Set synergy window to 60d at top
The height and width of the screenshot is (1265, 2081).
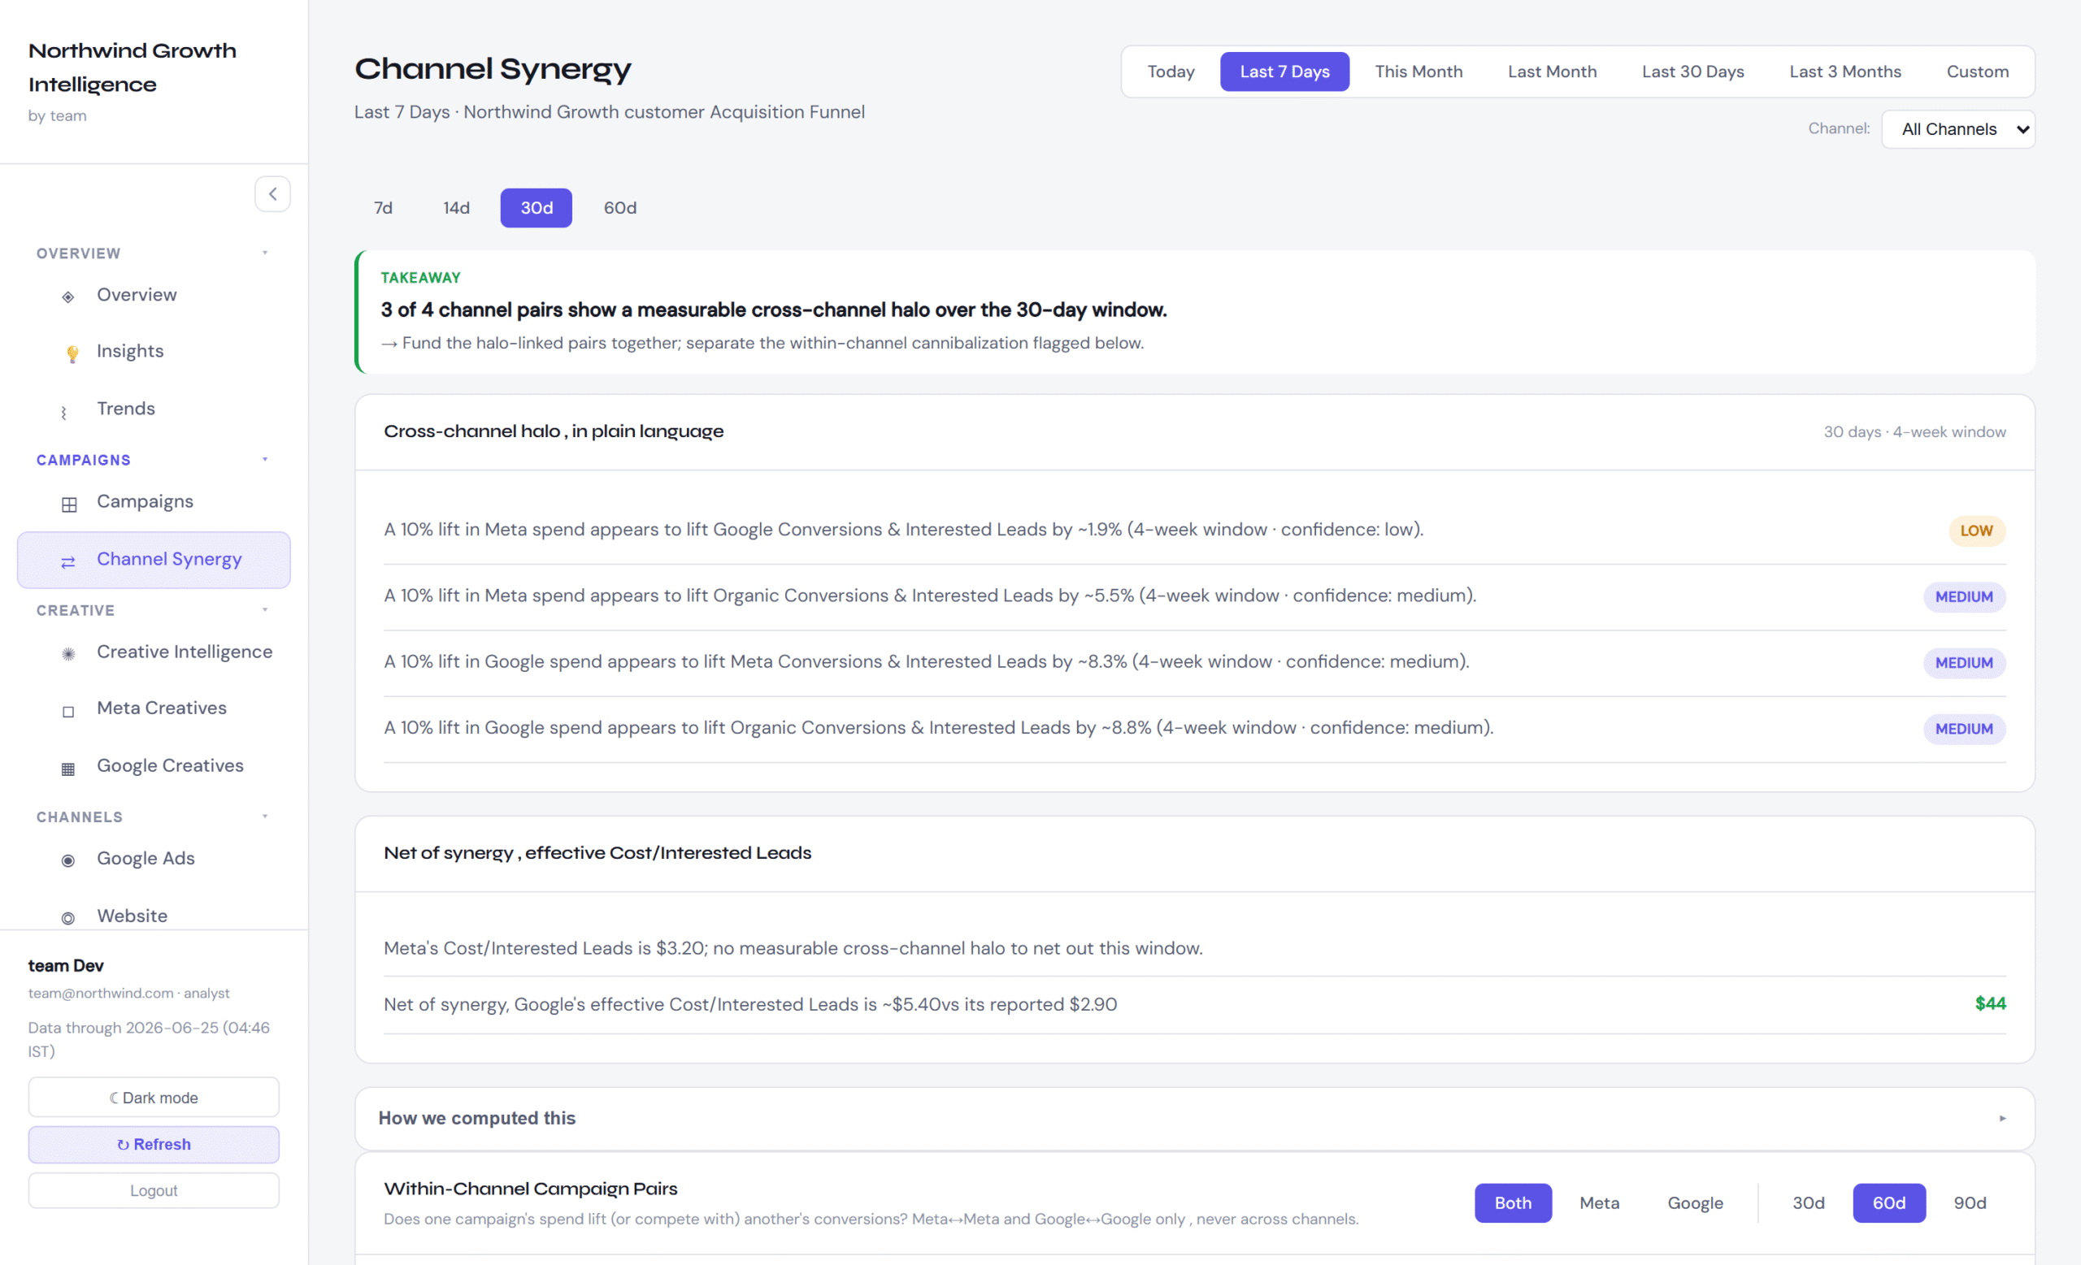620,208
